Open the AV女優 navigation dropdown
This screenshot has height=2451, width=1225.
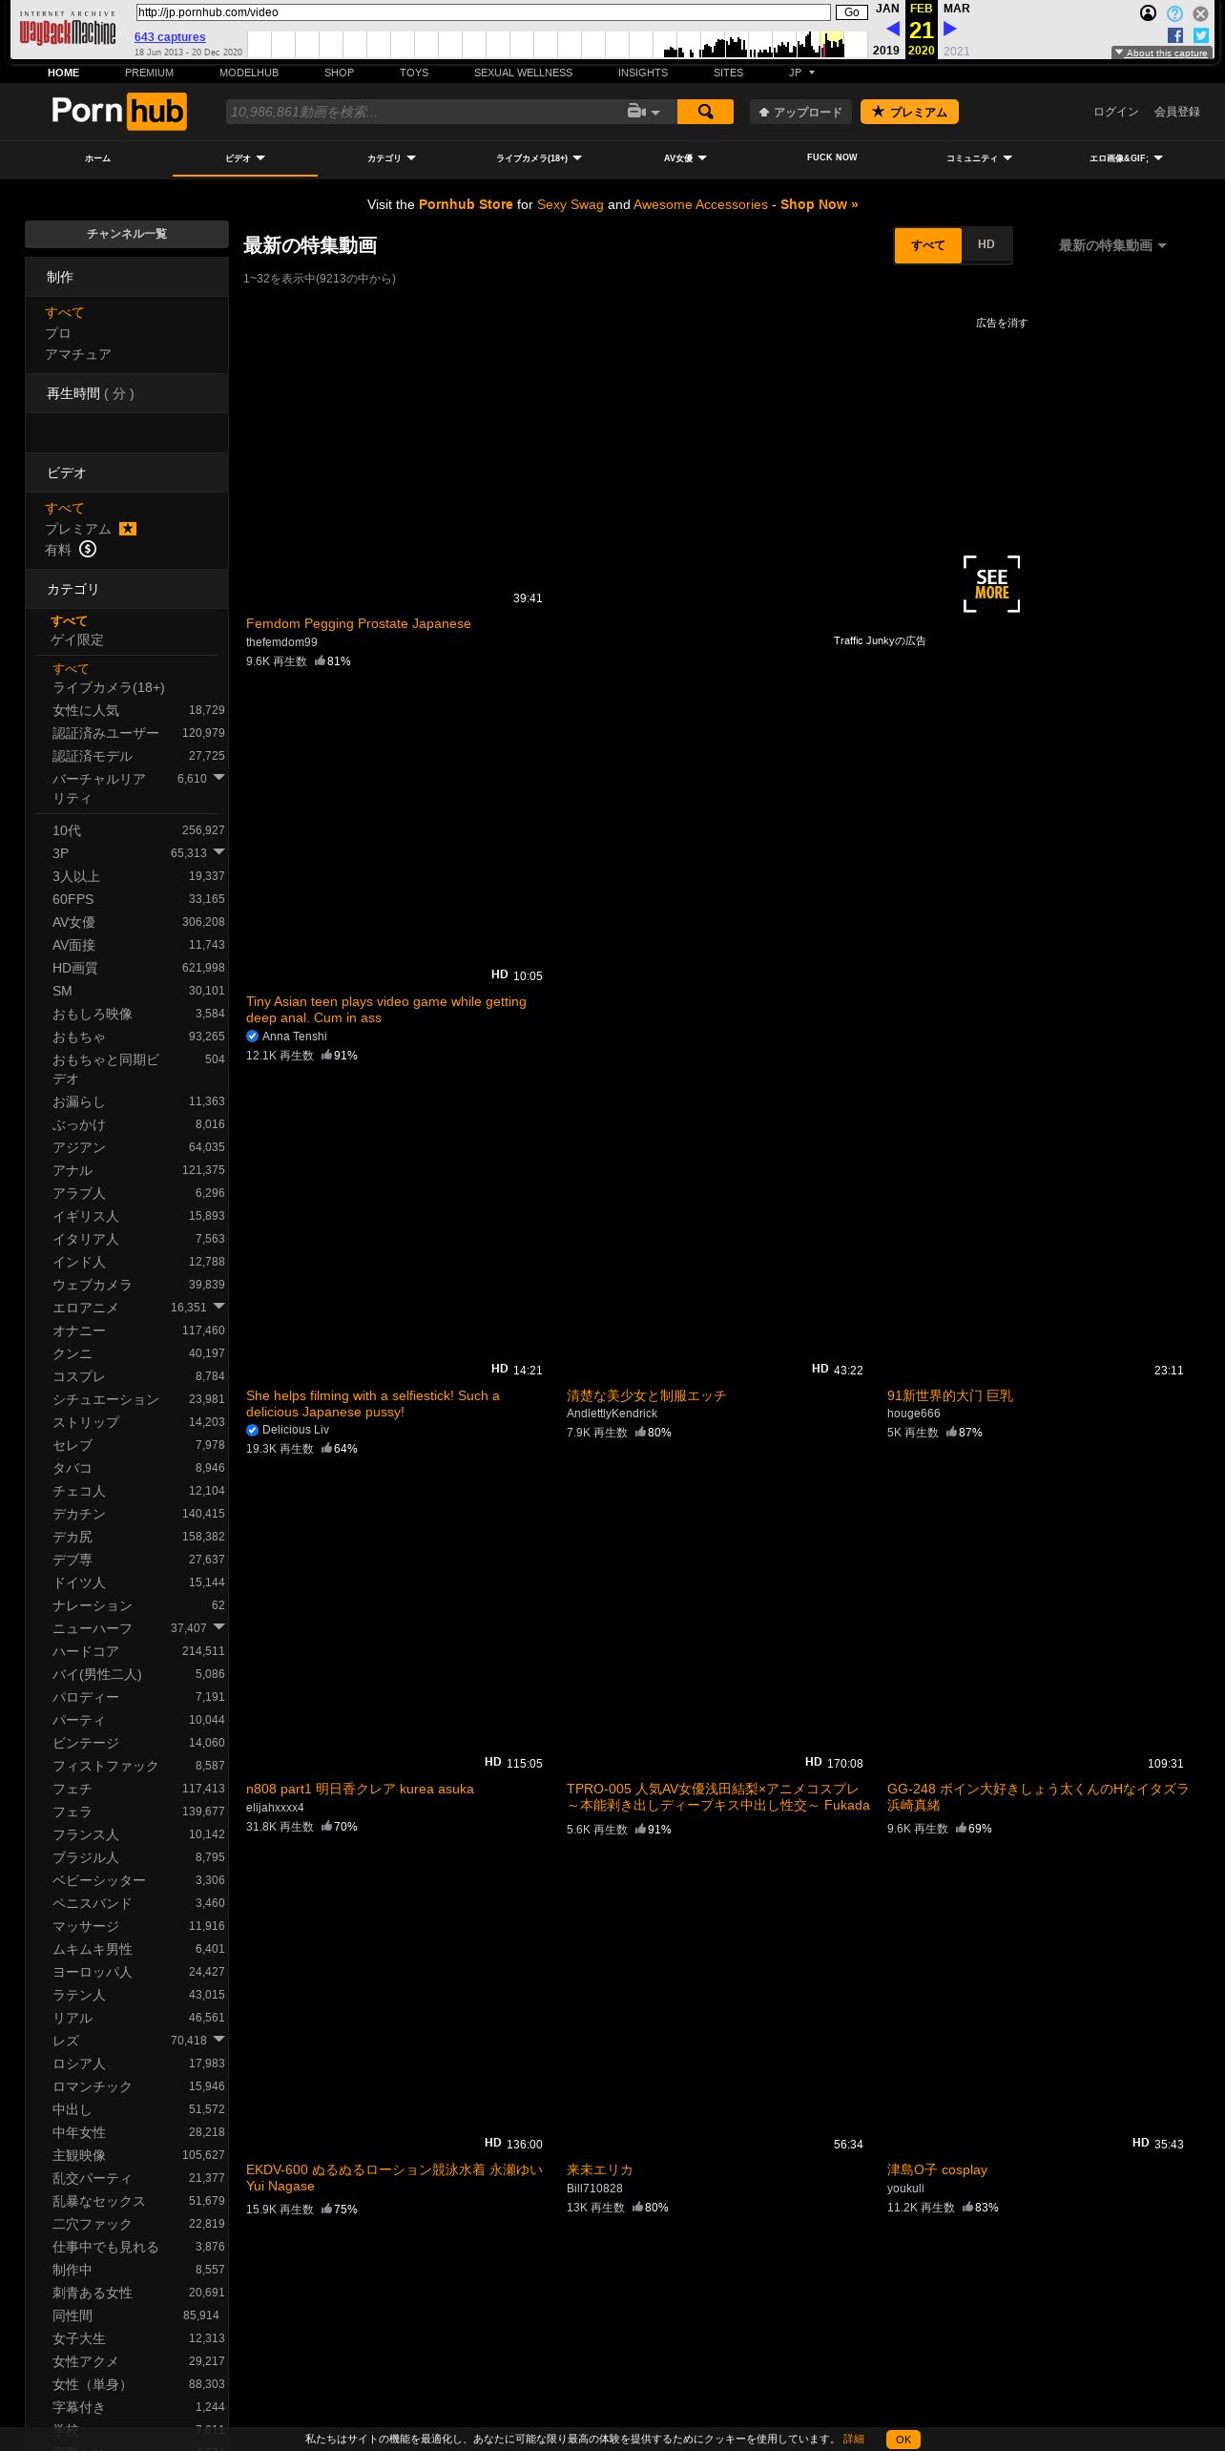click(685, 158)
